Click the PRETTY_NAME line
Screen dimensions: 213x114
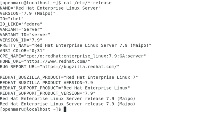(x=75, y=45)
